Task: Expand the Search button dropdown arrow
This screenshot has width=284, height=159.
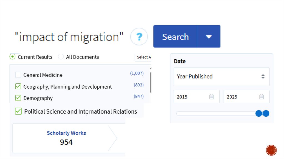Action: [209, 37]
